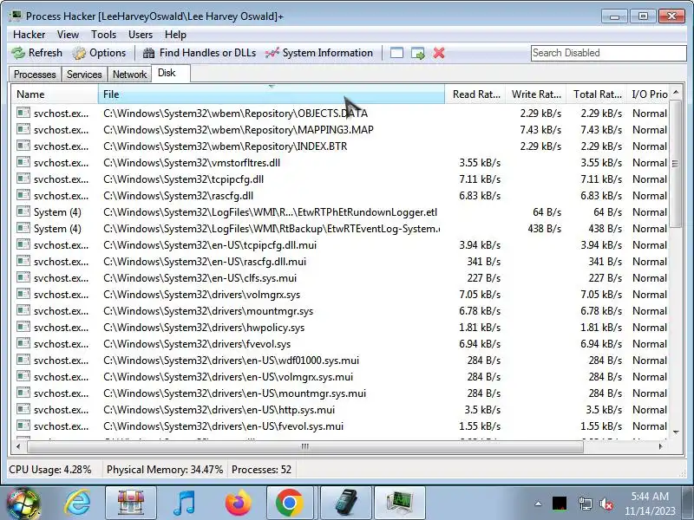Click the muted volume tray icon
694x520 pixels.
pyautogui.click(x=606, y=504)
